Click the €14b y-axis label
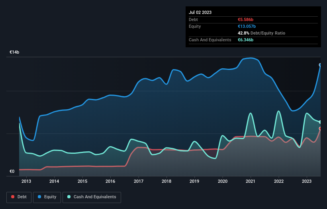 click(14, 52)
